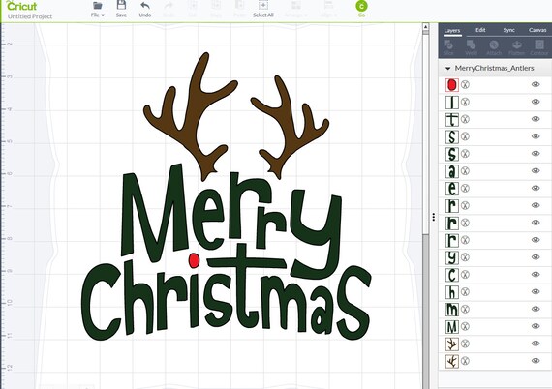Click the faded Cut toolbar icon
The image size is (552, 389).
coord(192,5)
